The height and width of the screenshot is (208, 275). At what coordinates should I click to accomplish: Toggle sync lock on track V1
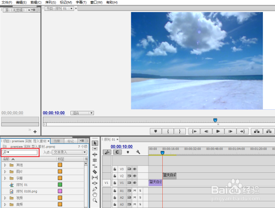pyautogui.click(x=129, y=183)
